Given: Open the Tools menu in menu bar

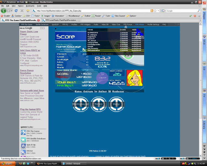Looking at the screenshot, I should (x=39, y=6).
